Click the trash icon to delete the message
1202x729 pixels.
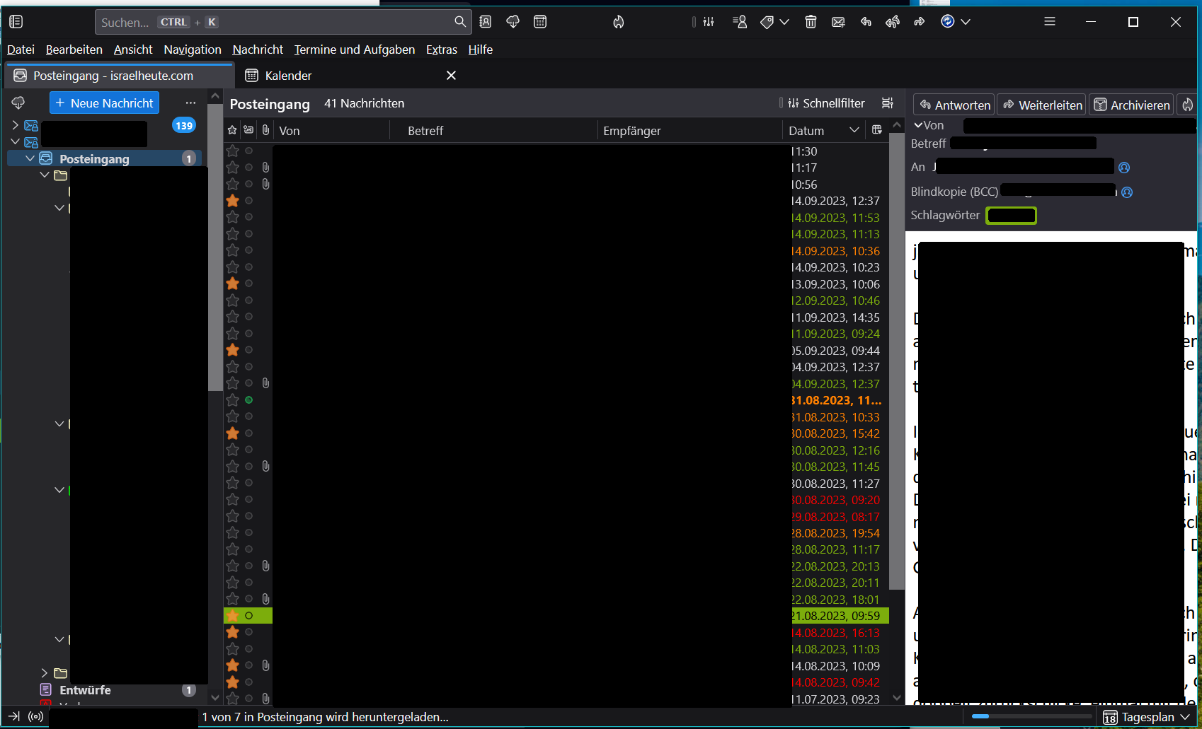point(811,22)
